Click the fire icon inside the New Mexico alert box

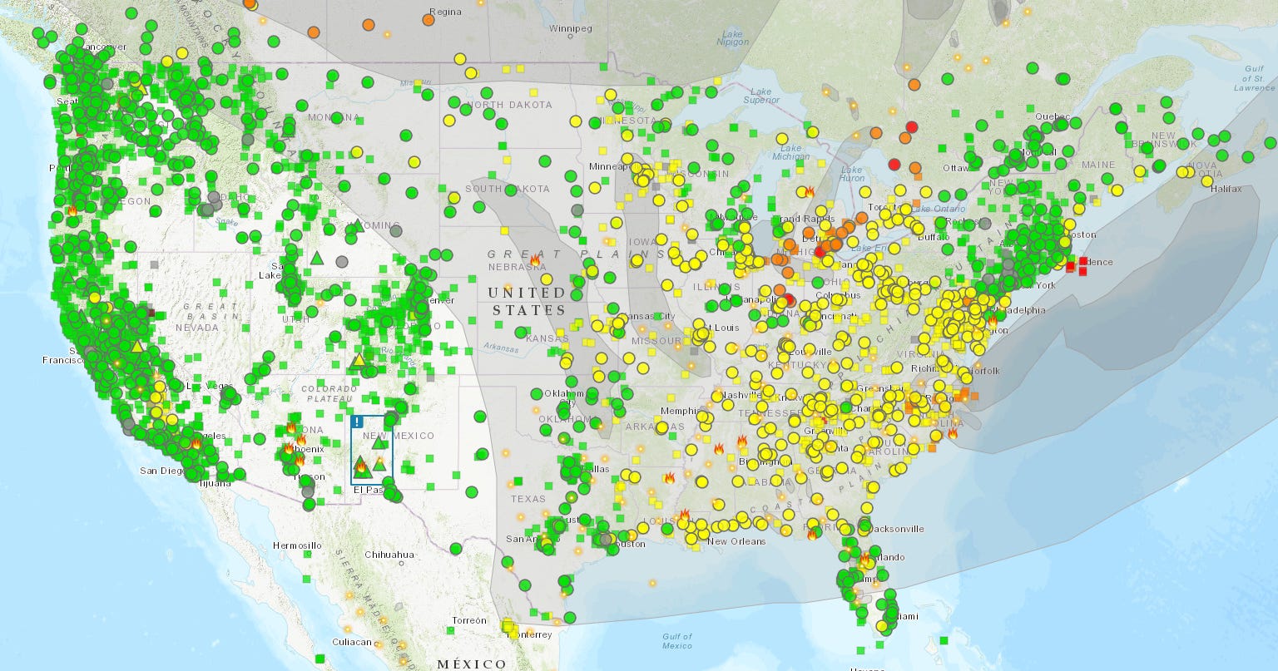click(x=361, y=467)
